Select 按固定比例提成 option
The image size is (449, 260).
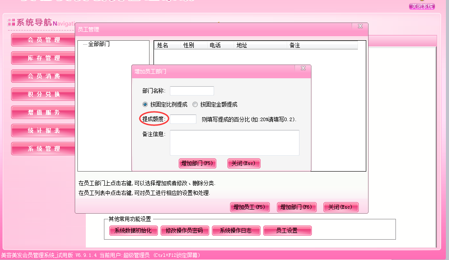[144, 104]
